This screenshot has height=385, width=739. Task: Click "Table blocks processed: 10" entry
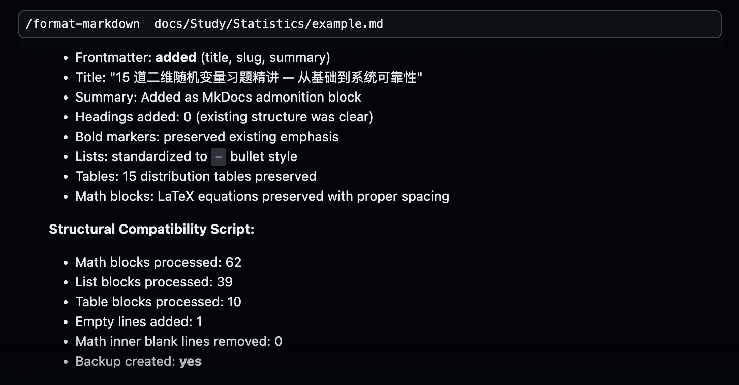(x=158, y=302)
